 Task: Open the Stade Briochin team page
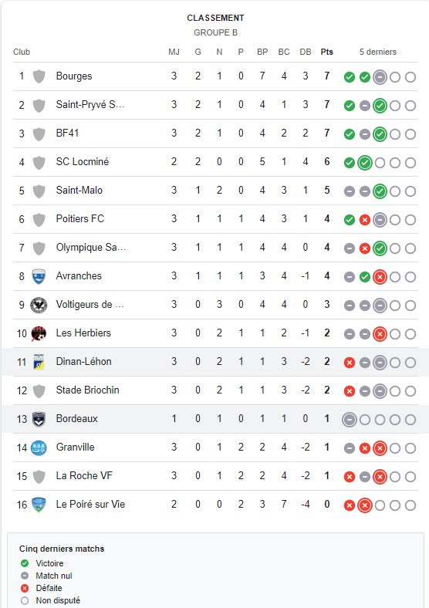pos(88,390)
